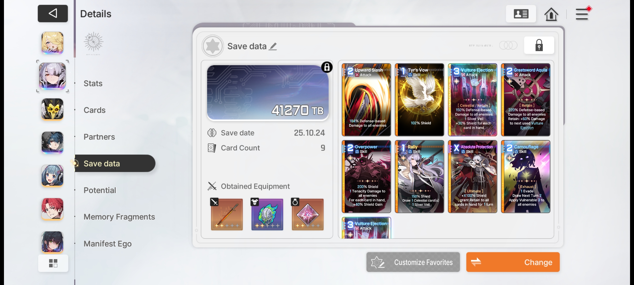
Task: Rename save data with pencil icon
Action: click(x=273, y=46)
